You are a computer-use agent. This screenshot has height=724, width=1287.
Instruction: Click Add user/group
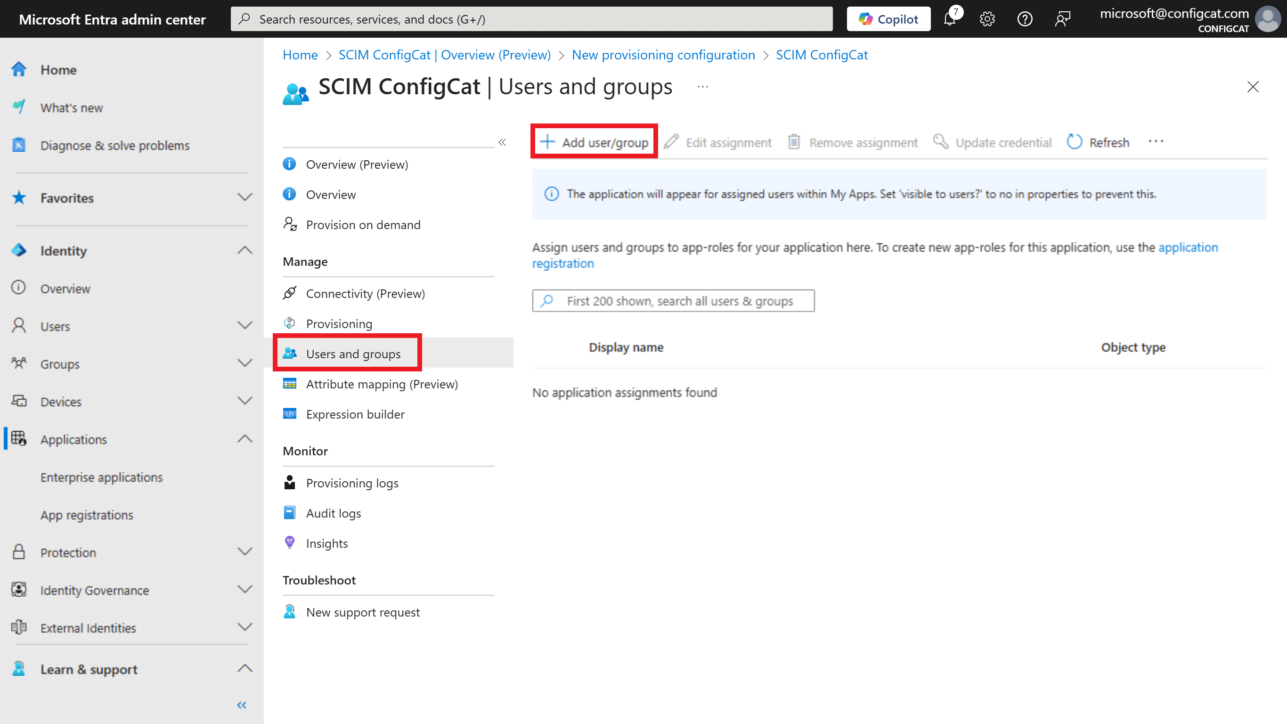[x=594, y=141]
